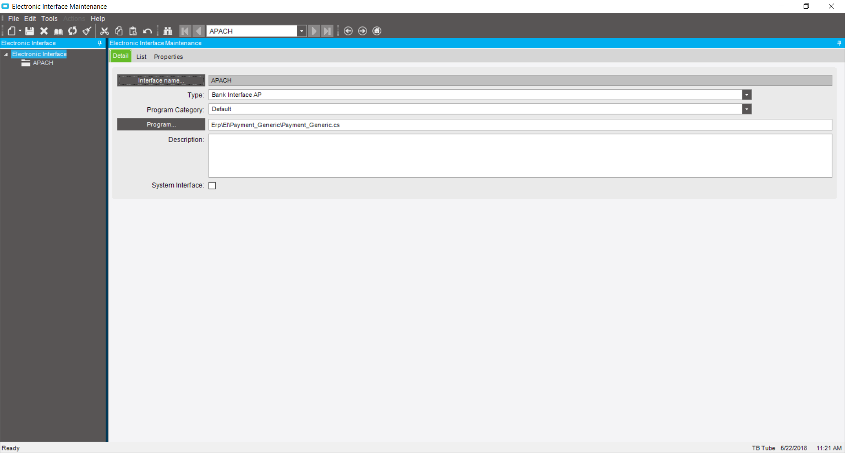This screenshot has height=453, width=845.
Task: Paste with the clipboard icon
Action: point(133,31)
